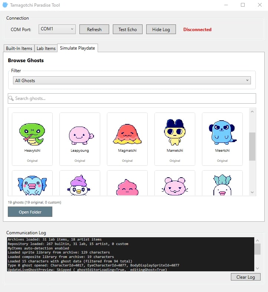Click the Hide Log button
268x292 pixels.
coord(161,30)
